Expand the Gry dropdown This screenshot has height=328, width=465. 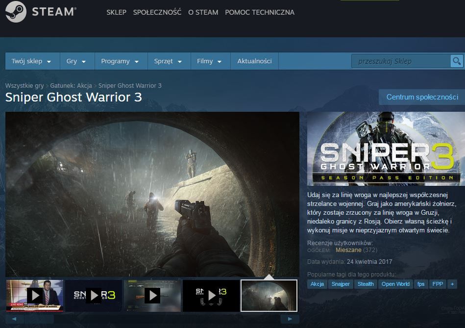point(77,61)
